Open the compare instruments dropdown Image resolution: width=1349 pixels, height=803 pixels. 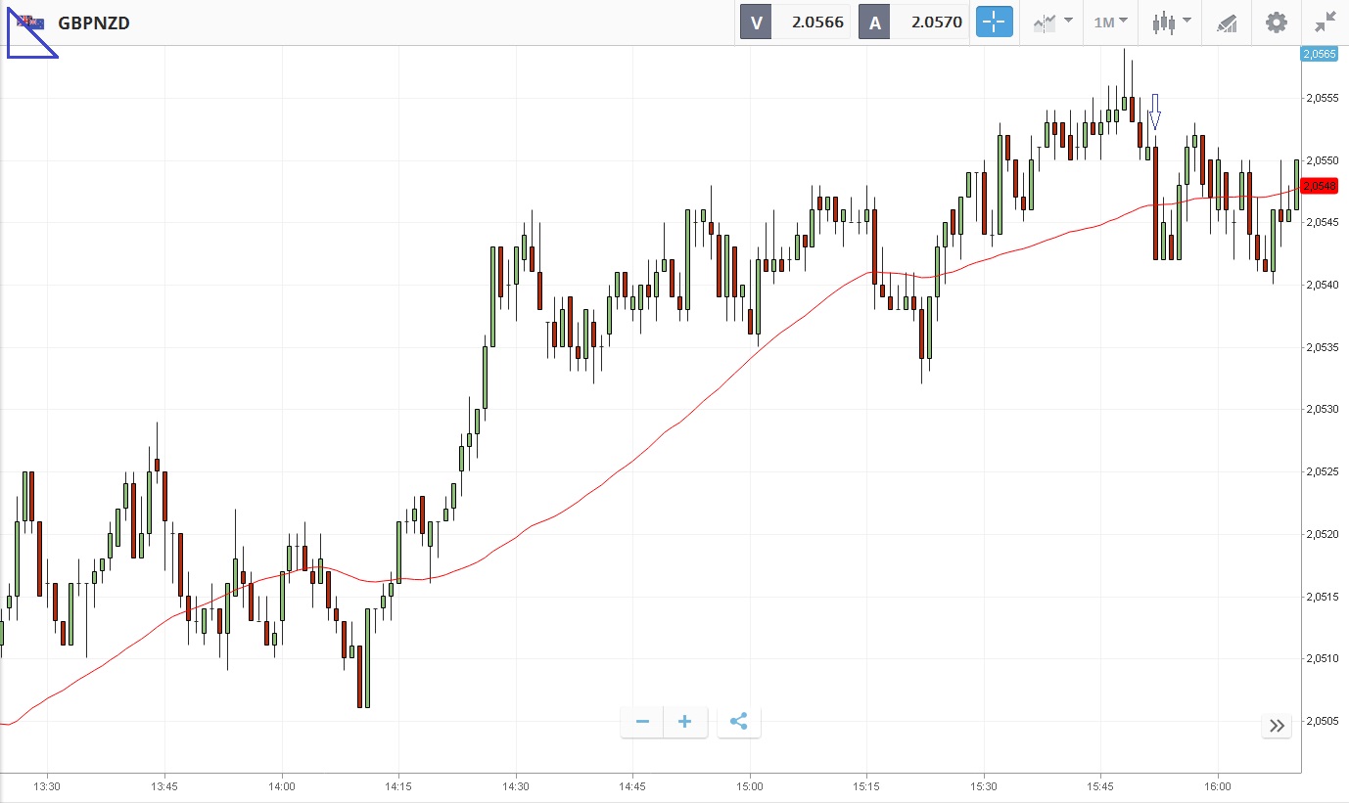(1052, 22)
